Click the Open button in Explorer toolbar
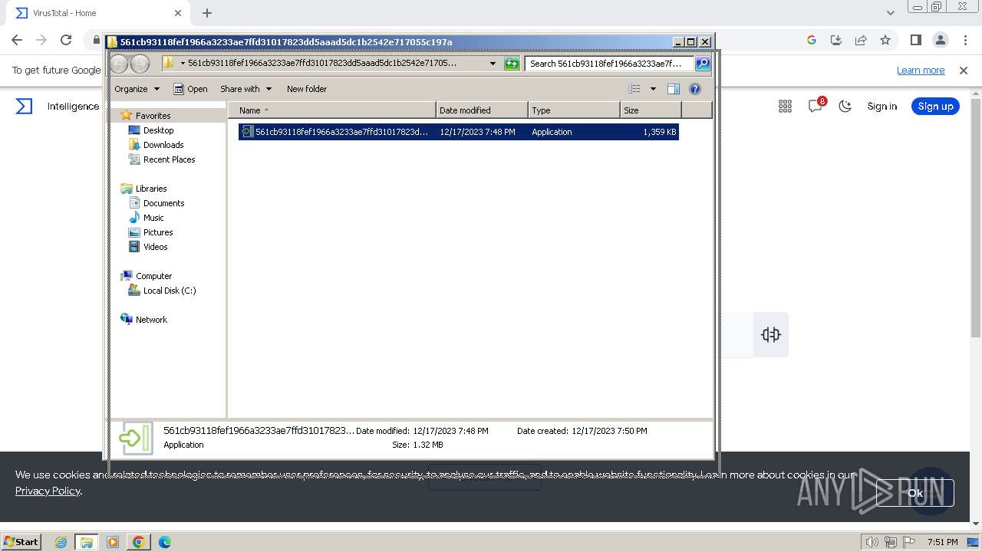Viewport: 982px width, 552px height. [x=190, y=89]
